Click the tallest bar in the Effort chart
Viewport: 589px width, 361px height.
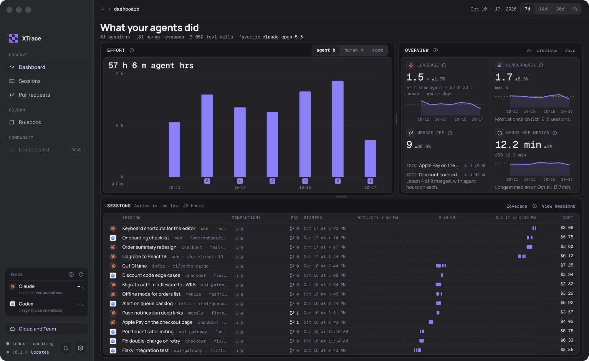[x=338, y=129]
